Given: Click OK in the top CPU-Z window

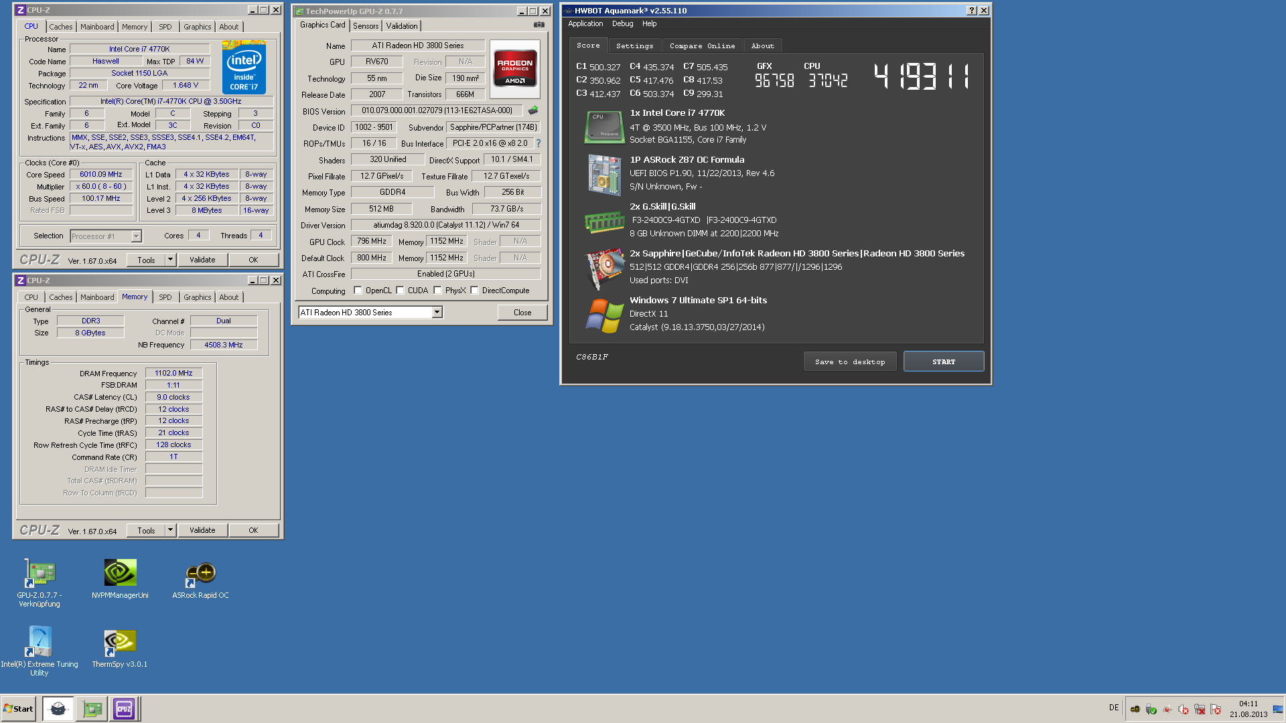Looking at the screenshot, I should (253, 260).
